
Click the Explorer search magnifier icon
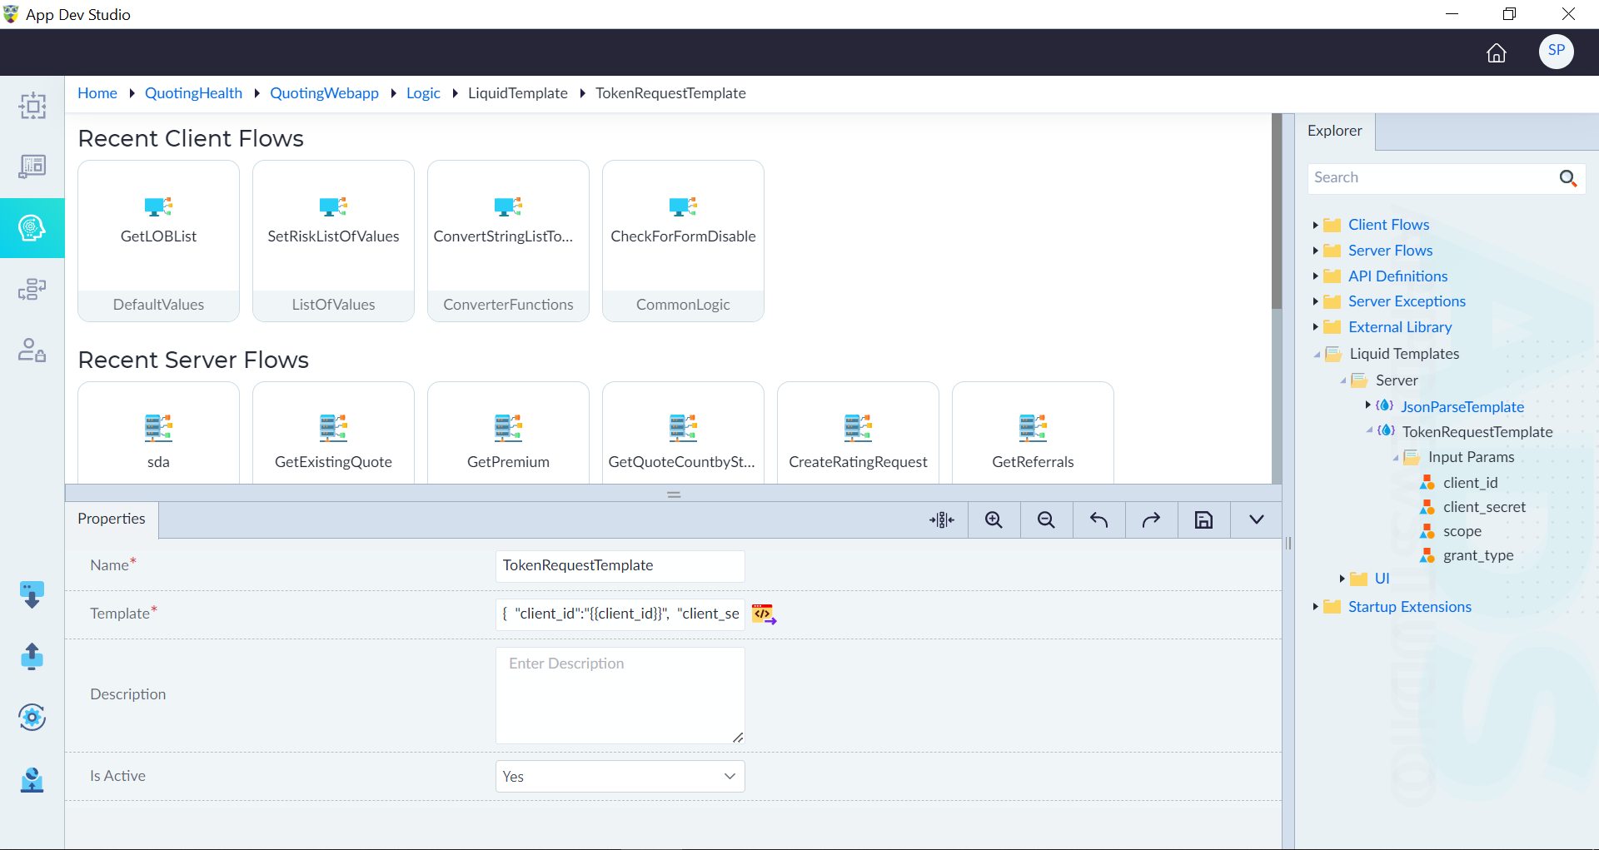(1568, 178)
